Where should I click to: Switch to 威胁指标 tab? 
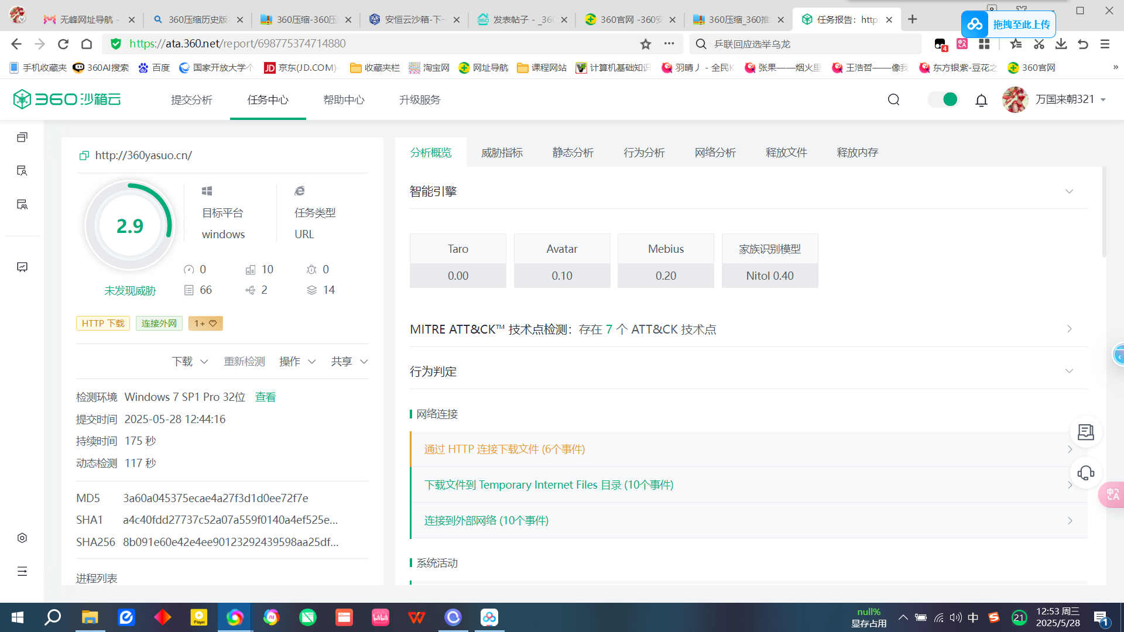[502, 153]
